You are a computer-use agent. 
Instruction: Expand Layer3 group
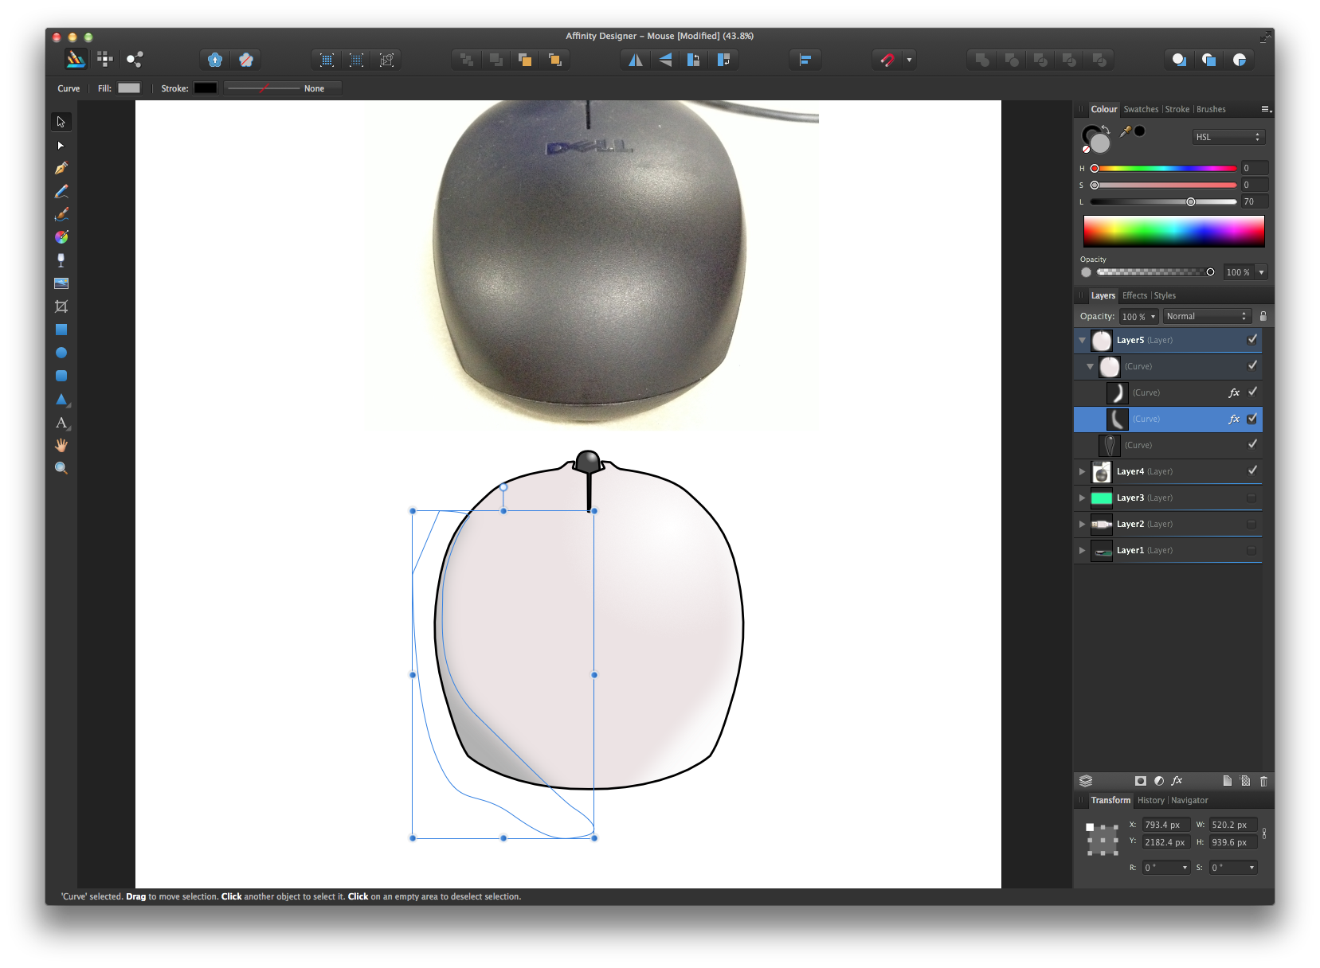point(1082,498)
